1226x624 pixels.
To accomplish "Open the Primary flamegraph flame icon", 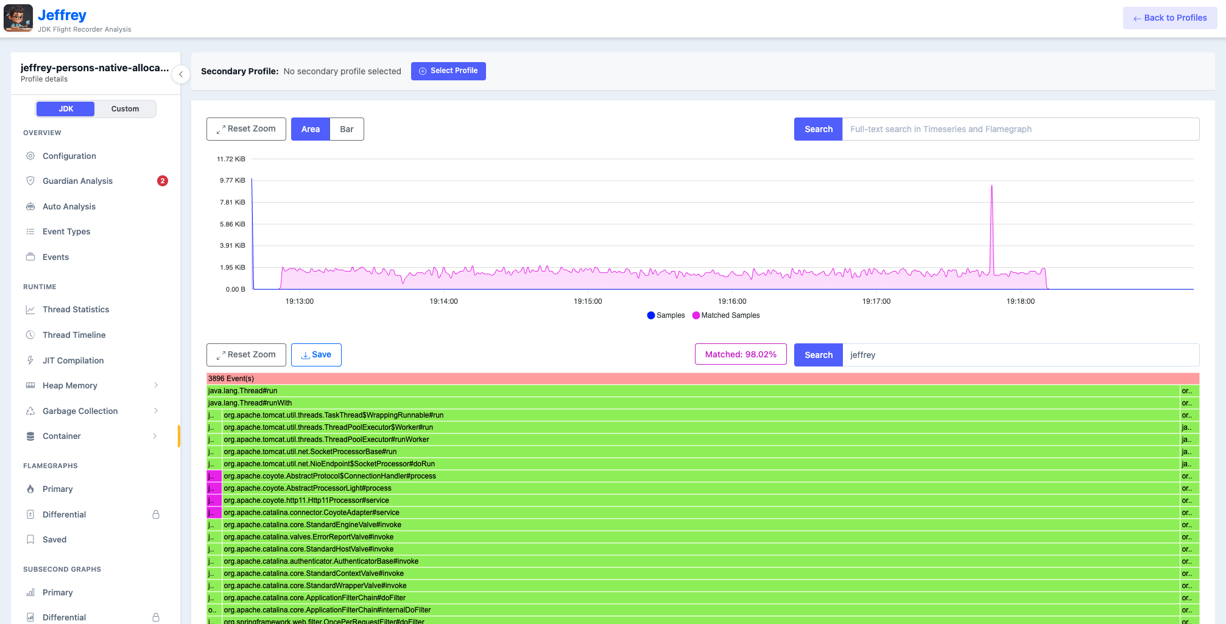I will 30,489.
